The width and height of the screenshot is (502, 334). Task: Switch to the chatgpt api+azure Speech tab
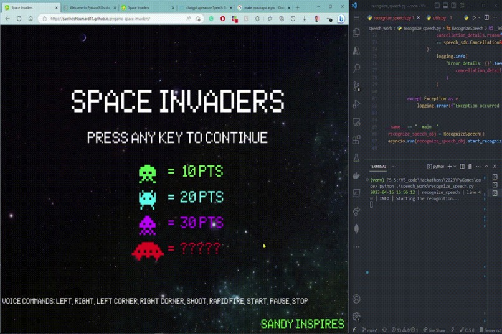(206, 7)
